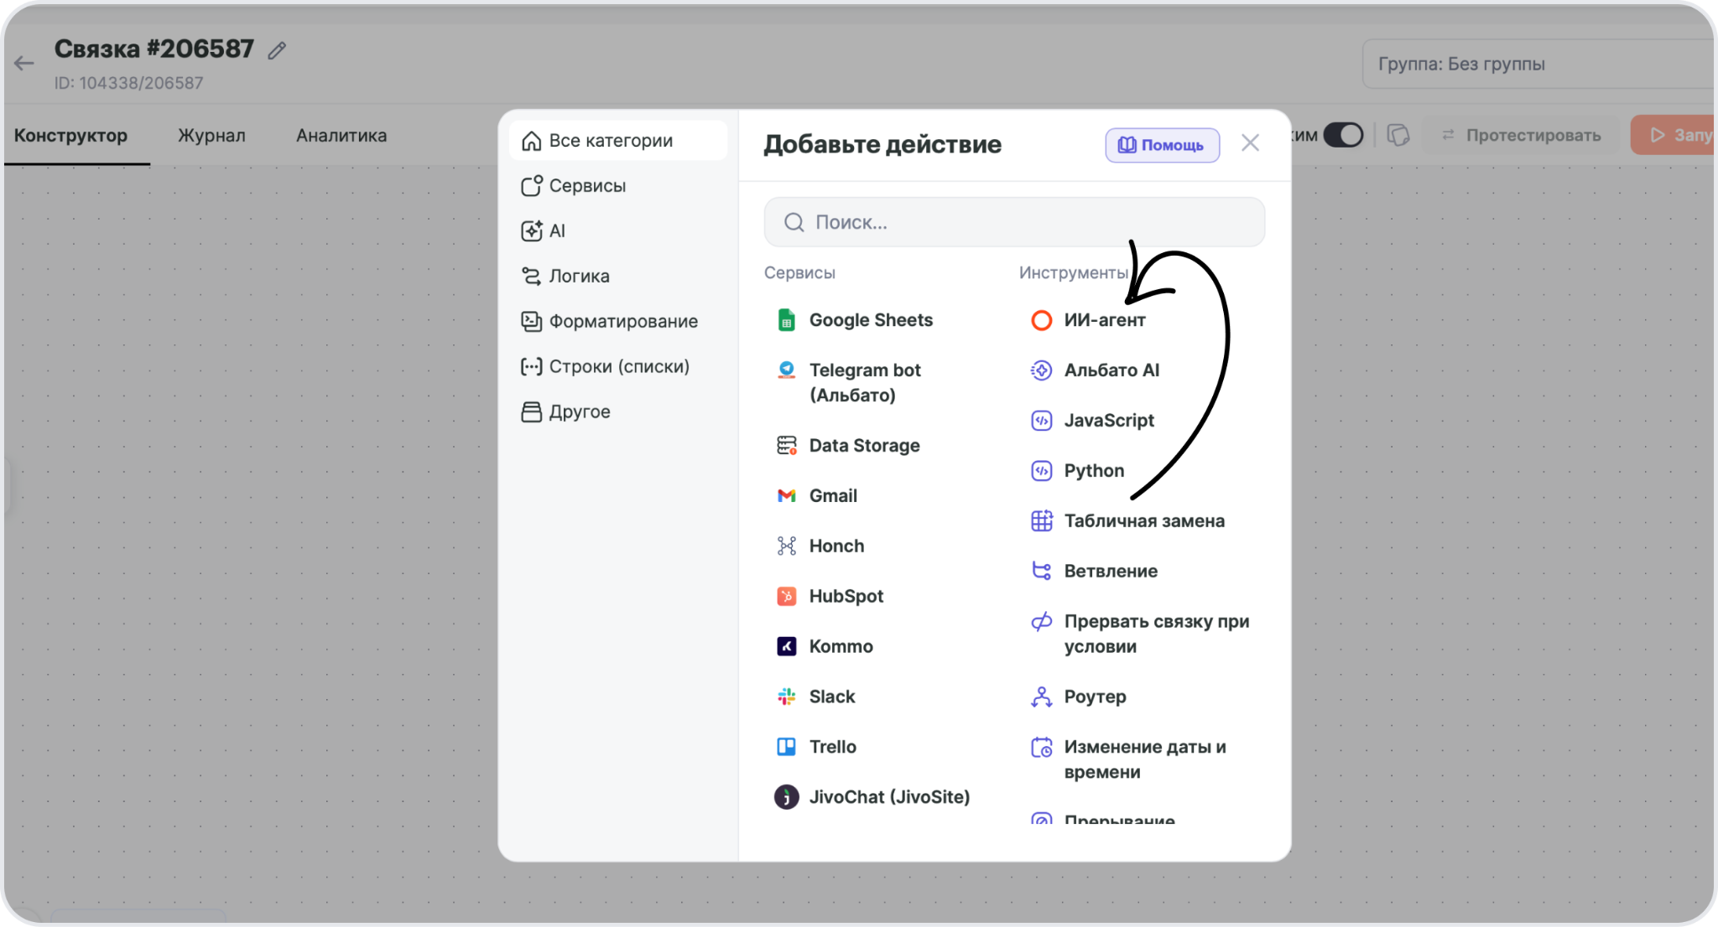Close the Добавьте действие dialog
Image resolution: width=1718 pixels, height=927 pixels.
tap(1250, 143)
